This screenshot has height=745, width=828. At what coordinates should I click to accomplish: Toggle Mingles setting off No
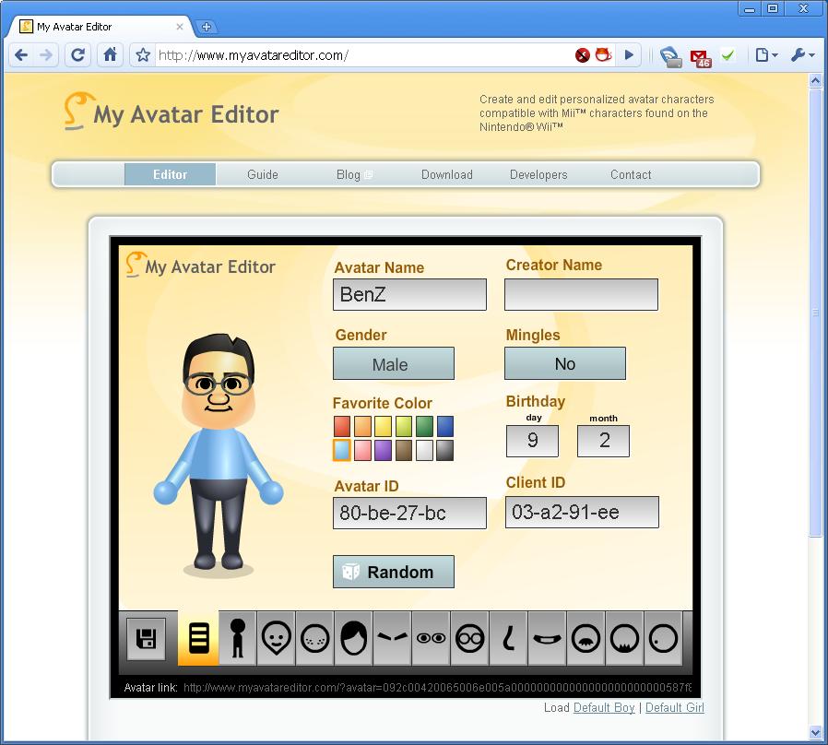(564, 363)
